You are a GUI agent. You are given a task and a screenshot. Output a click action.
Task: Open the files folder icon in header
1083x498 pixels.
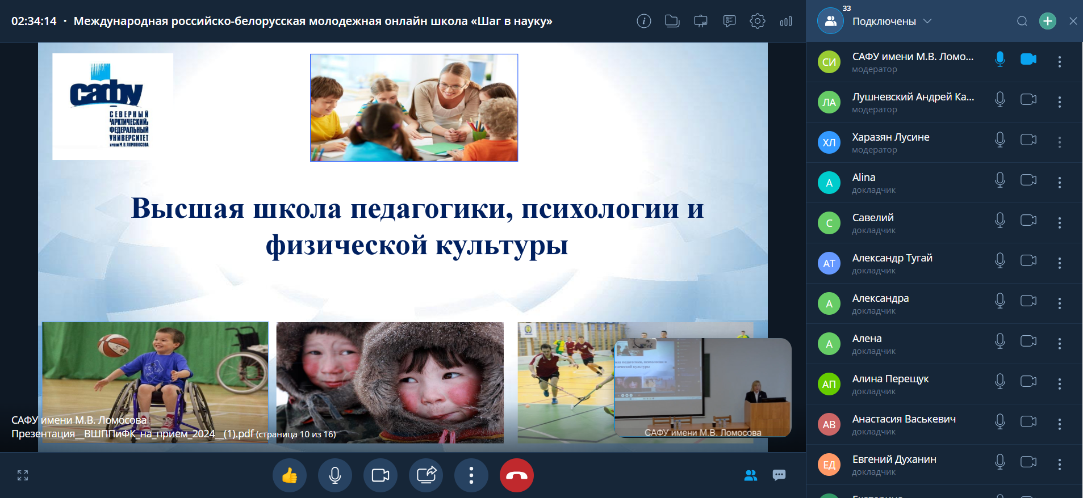click(672, 22)
